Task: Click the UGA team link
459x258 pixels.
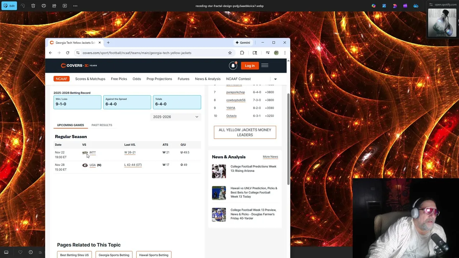Action: tap(93, 165)
